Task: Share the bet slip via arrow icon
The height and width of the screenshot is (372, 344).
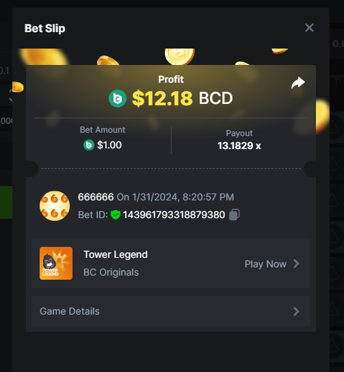Action: pos(298,83)
